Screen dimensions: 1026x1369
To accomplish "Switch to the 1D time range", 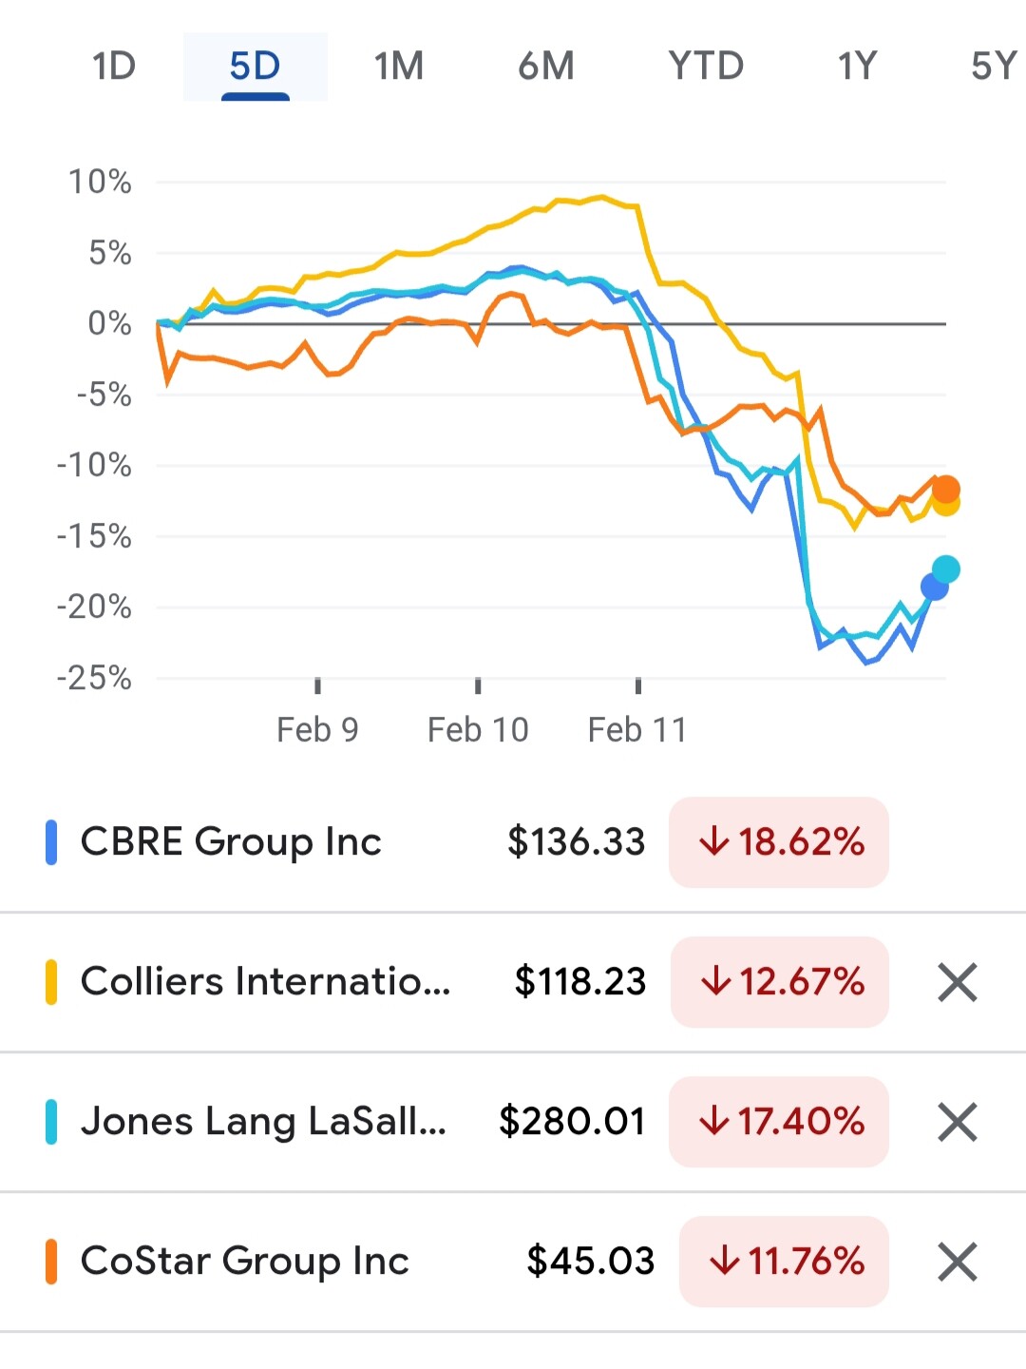I will pos(114,67).
